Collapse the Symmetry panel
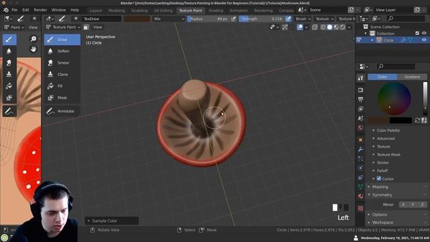The image size is (430, 242). [x=382, y=195]
